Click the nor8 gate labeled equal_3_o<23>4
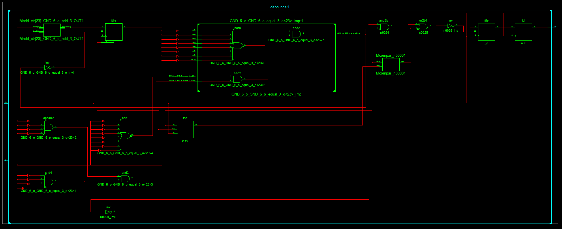 click(x=125, y=136)
